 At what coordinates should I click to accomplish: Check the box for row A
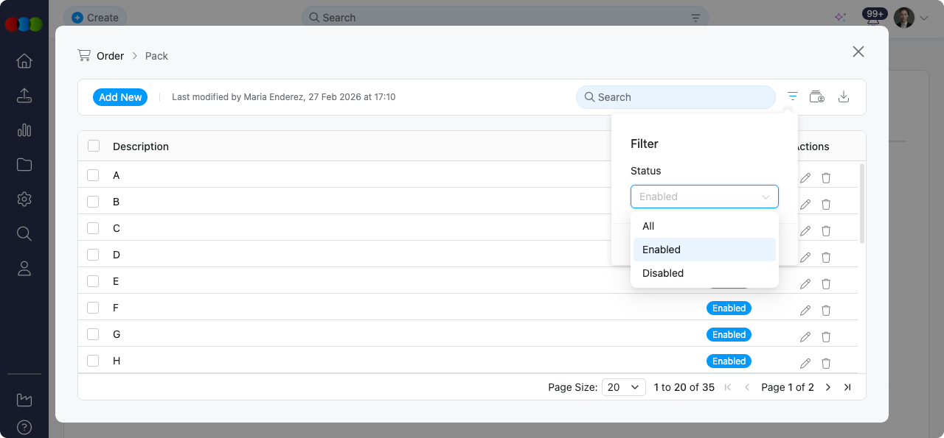point(93,175)
